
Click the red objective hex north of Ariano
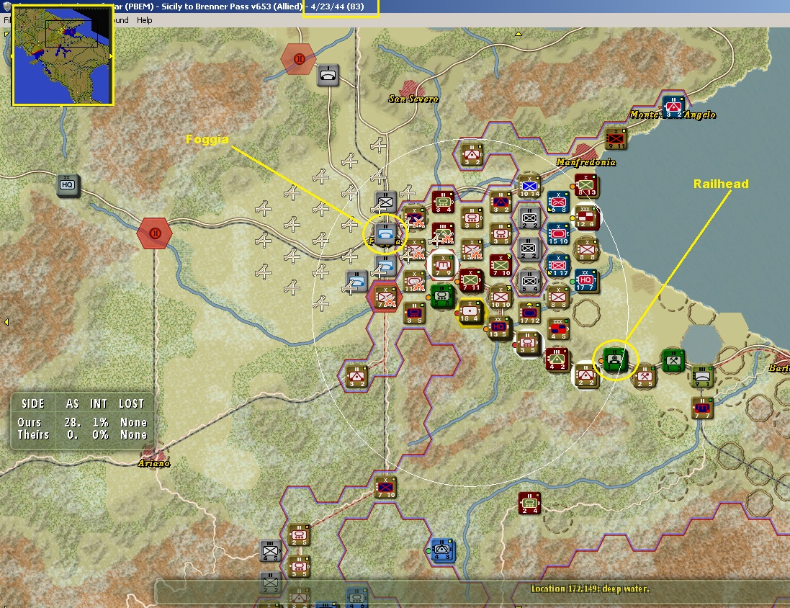[x=155, y=233]
